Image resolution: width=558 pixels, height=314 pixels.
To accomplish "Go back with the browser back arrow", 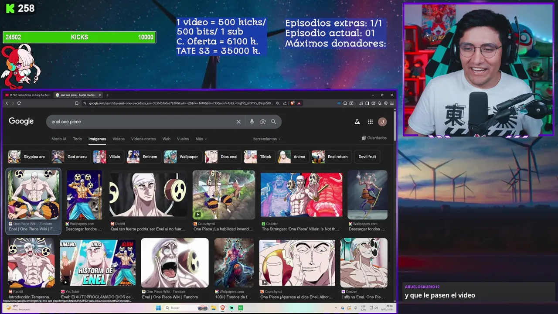I will 7,103.
